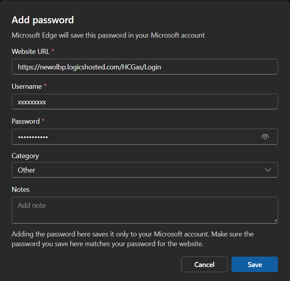Expand the Category chevron arrow
This screenshot has height=281, width=290.
point(268,170)
